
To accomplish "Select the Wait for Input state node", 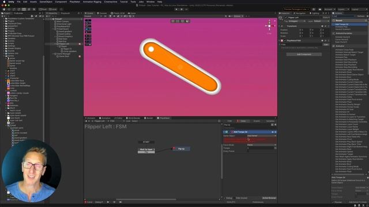I will (146, 149).
